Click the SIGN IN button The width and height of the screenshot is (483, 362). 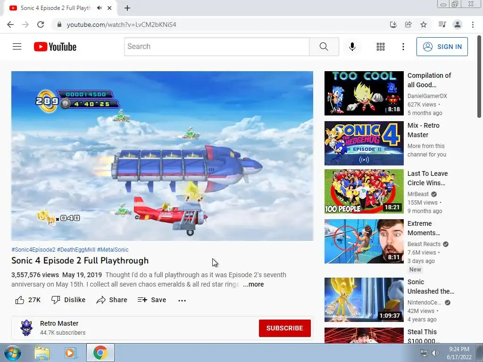[442, 47]
